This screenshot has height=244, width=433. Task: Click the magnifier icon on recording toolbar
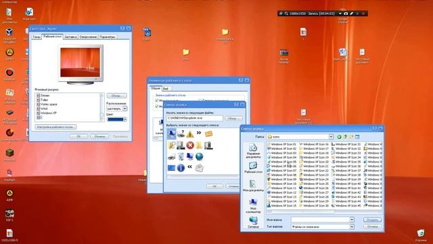tap(286, 14)
